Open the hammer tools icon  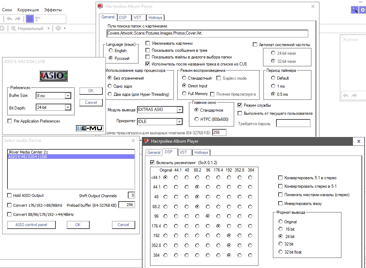[x=355, y=10]
